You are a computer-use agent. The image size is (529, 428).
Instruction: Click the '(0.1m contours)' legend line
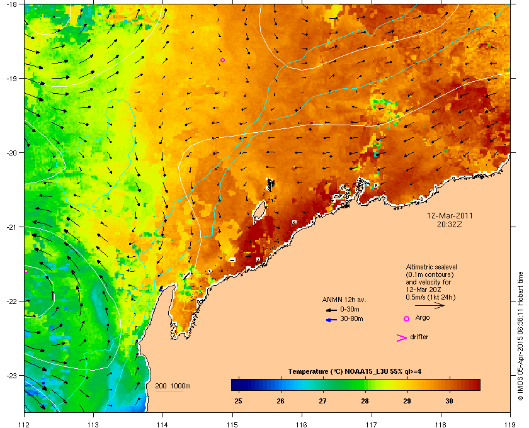429,274
